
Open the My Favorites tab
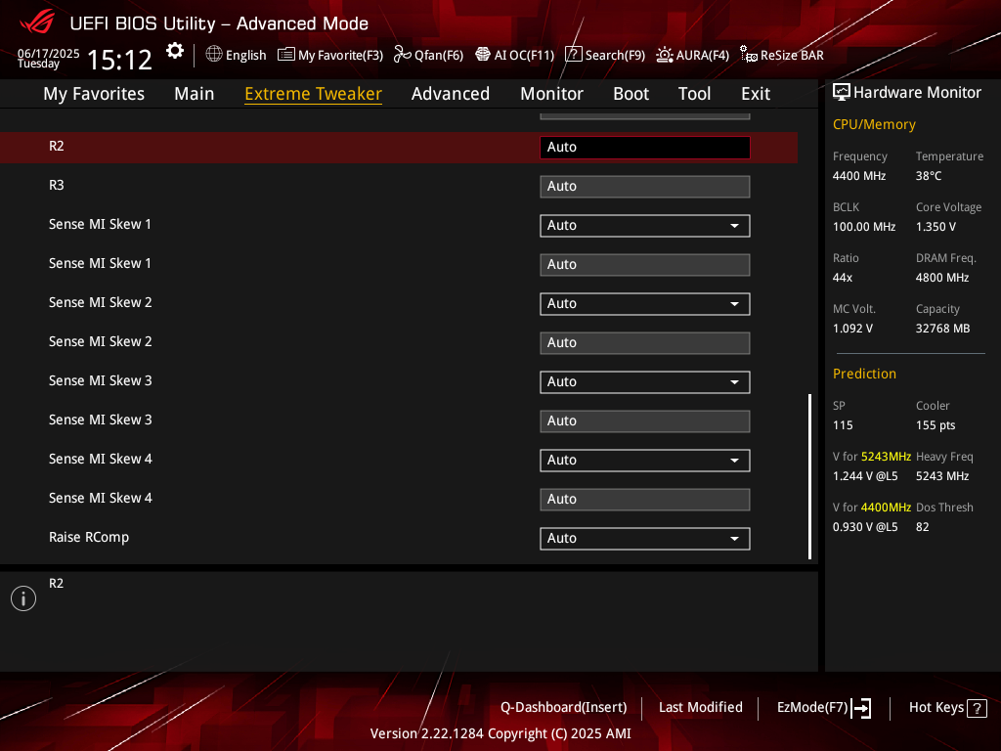(94, 94)
